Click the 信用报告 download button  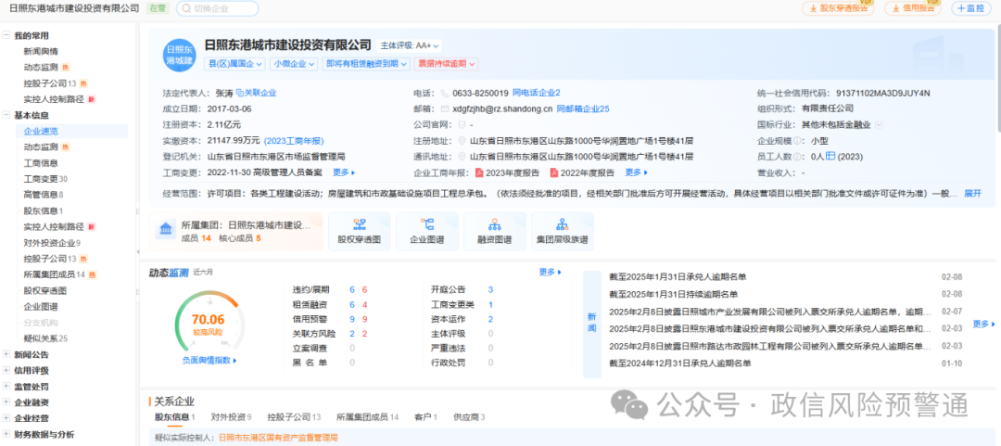[912, 8]
